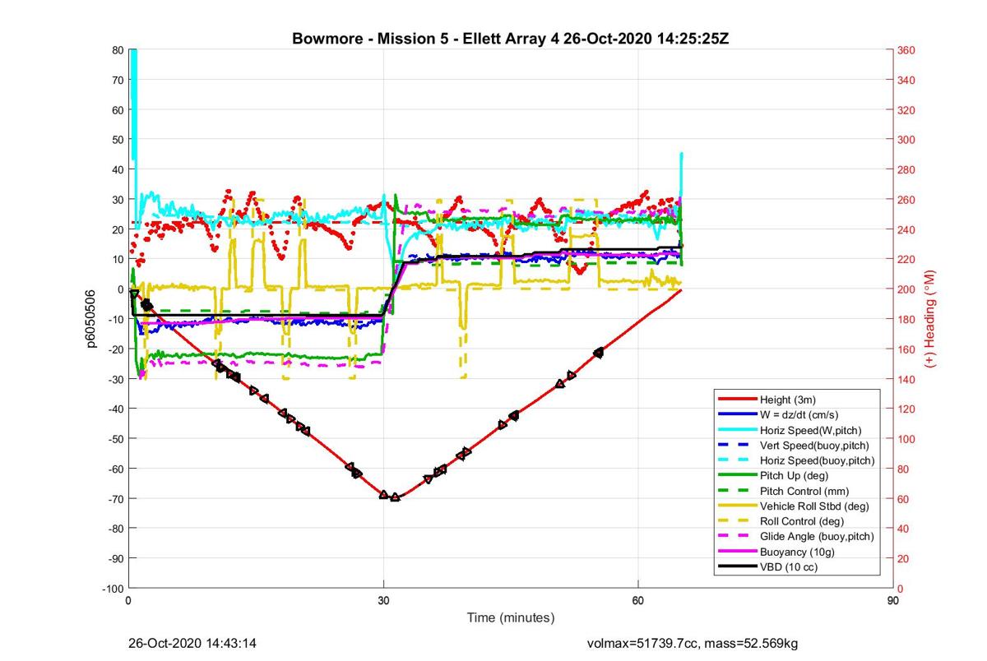Click the '120' heading axis tick label
This screenshot has width=987, height=661.
click(908, 409)
